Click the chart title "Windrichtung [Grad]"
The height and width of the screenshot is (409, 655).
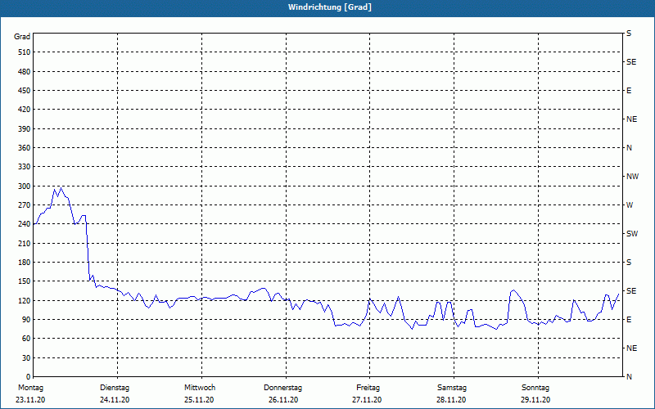[x=330, y=7]
